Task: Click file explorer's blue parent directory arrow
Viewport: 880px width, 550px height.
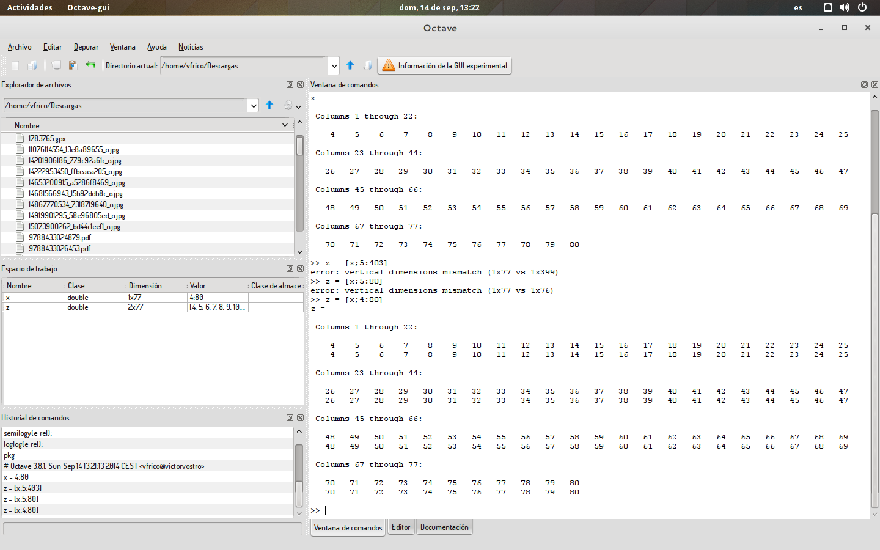Action: click(x=269, y=105)
